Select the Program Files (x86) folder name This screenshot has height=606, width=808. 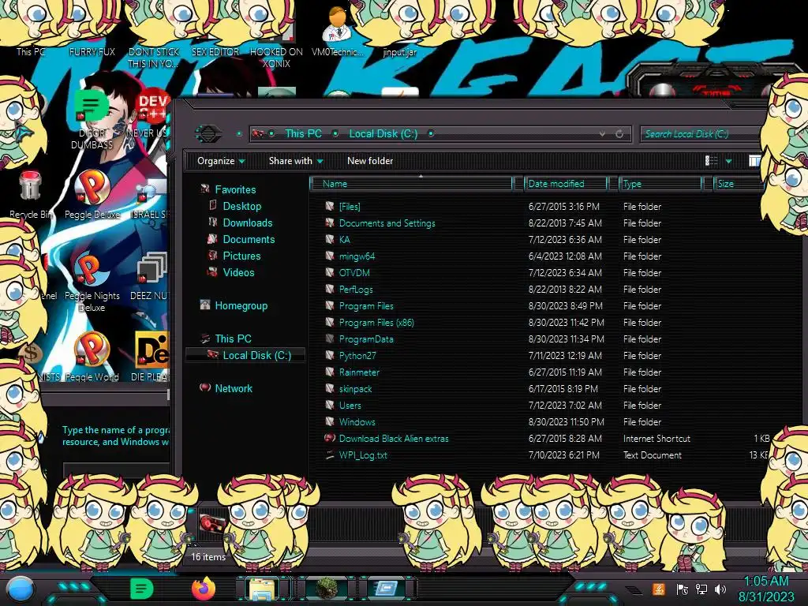pos(376,323)
